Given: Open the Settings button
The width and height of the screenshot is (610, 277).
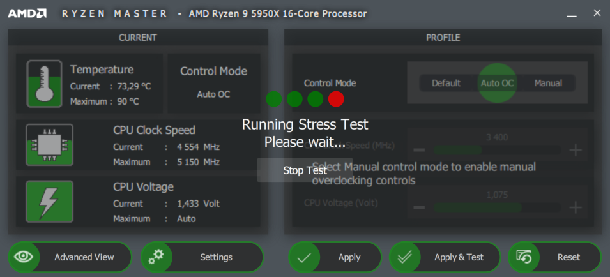Looking at the screenshot, I should tap(215, 257).
